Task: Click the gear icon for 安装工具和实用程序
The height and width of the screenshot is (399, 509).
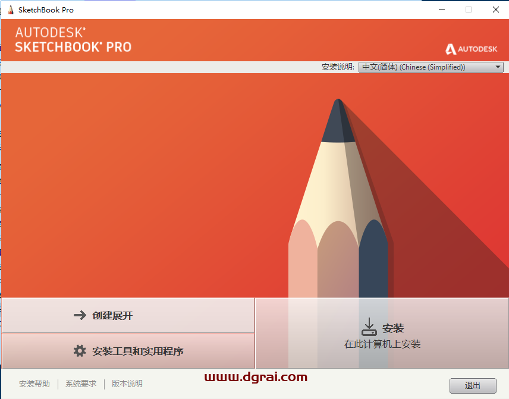Action: pos(80,351)
